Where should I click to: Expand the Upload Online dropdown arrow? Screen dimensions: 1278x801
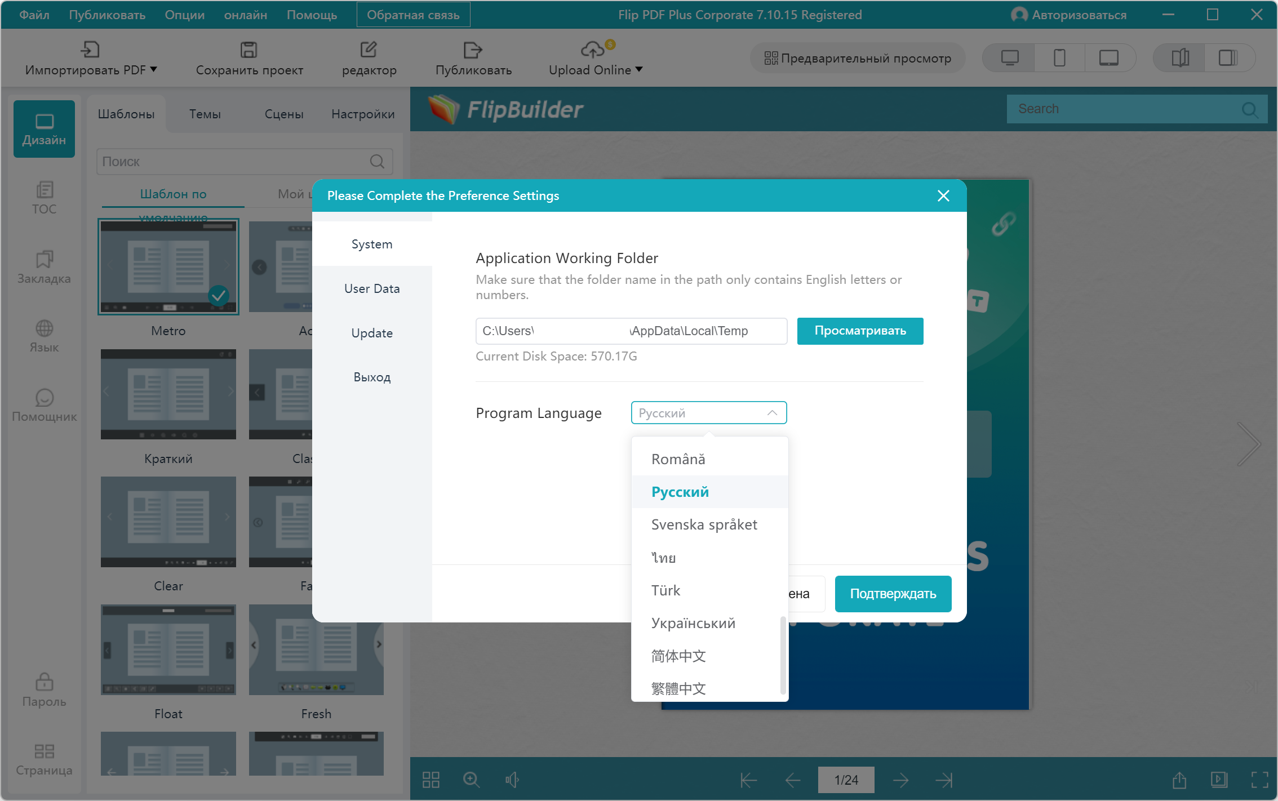click(x=639, y=69)
